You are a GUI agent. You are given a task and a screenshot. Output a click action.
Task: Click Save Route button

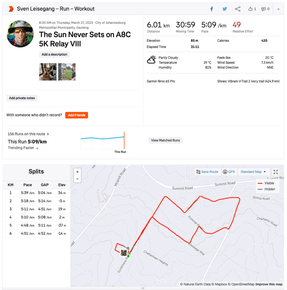[x=207, y=172]
